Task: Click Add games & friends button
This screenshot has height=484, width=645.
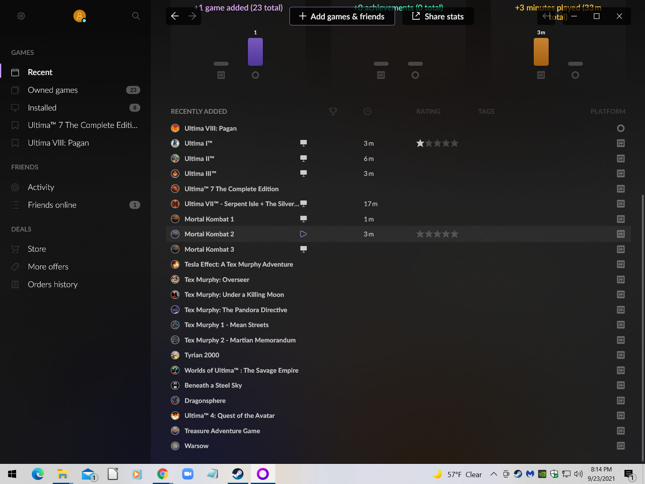Action: click(342, 16)
